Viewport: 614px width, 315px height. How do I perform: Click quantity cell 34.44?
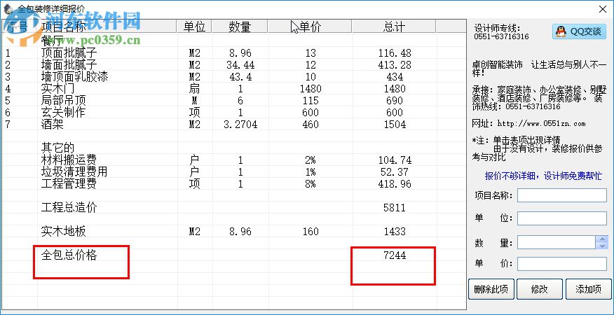[x=240, y=65]
